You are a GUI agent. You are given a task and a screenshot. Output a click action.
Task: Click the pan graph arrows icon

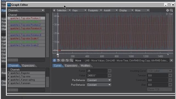tap(167, 10)
